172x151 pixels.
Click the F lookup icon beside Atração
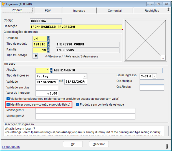click(51, 71)
